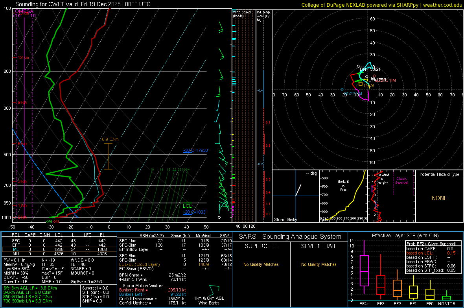Click 'Prob EF2+ Given Supercell' legend title
Image resolution: width=464 pixels, height=308 pixels.
pyautogui.click(x=431, y=244)
